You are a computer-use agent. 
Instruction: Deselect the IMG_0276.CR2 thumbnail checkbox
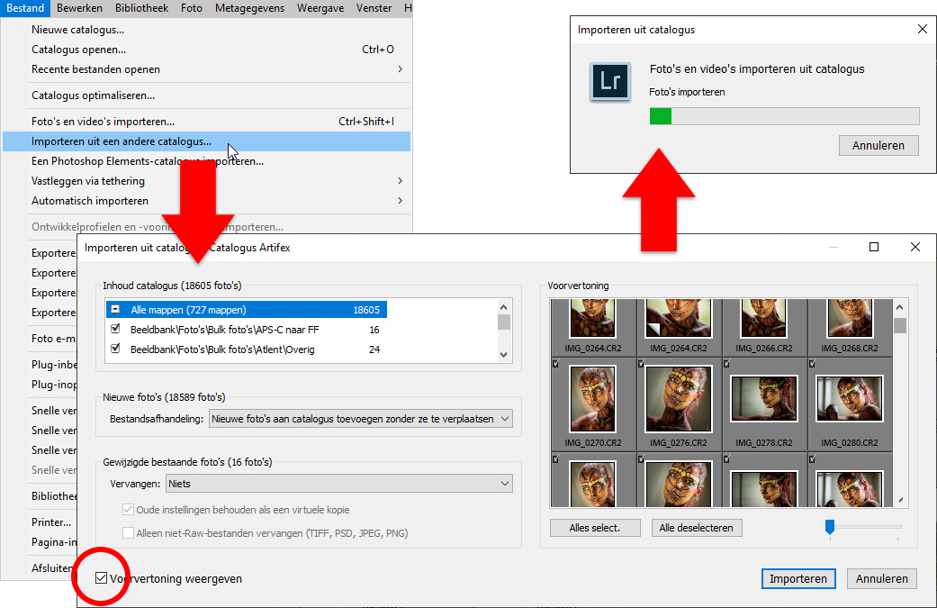coord(642,364)
